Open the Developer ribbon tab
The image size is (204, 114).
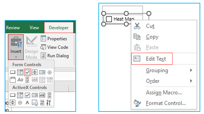(59, 28)
